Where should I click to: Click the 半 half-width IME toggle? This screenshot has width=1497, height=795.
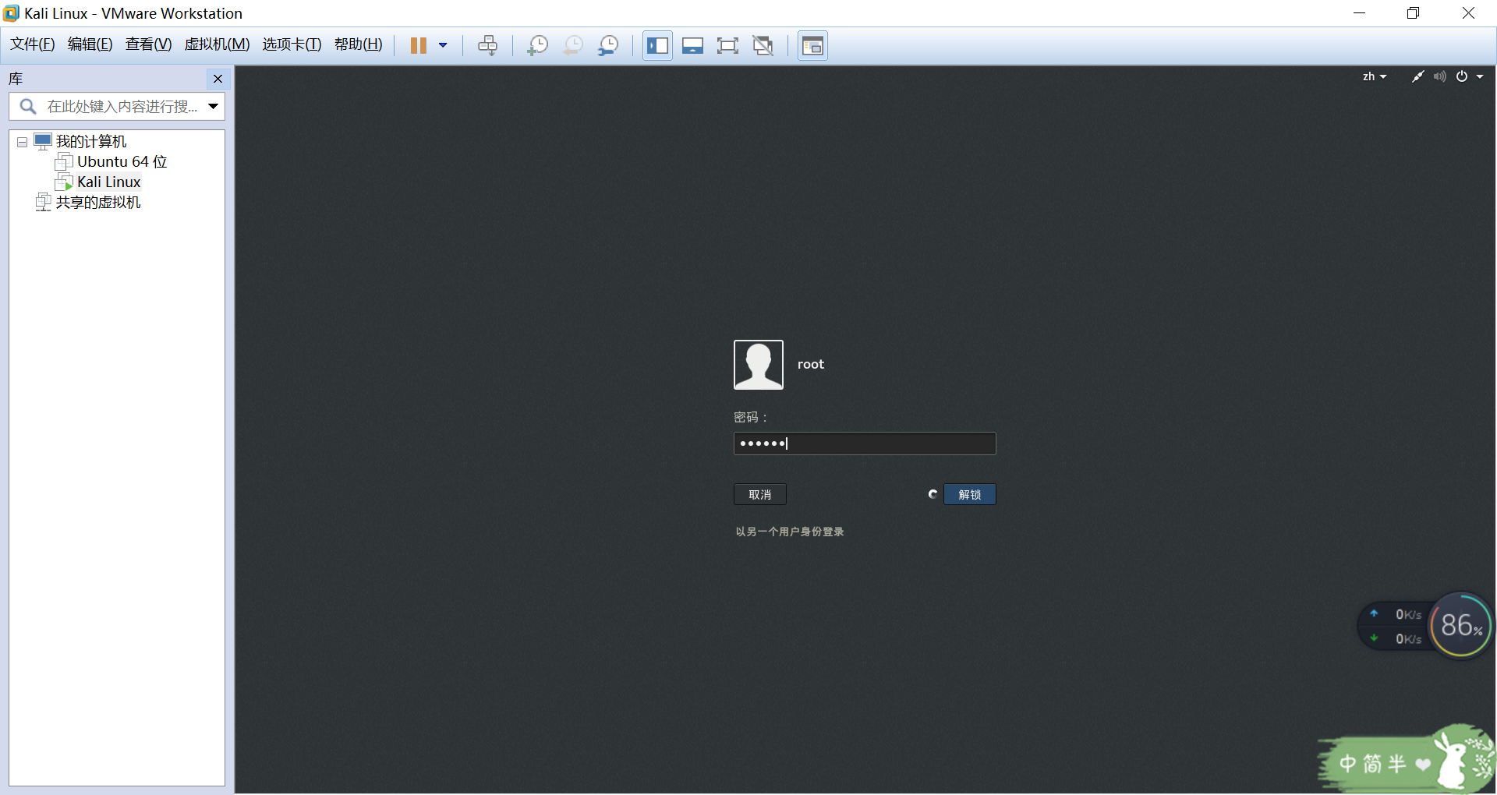1397,763
